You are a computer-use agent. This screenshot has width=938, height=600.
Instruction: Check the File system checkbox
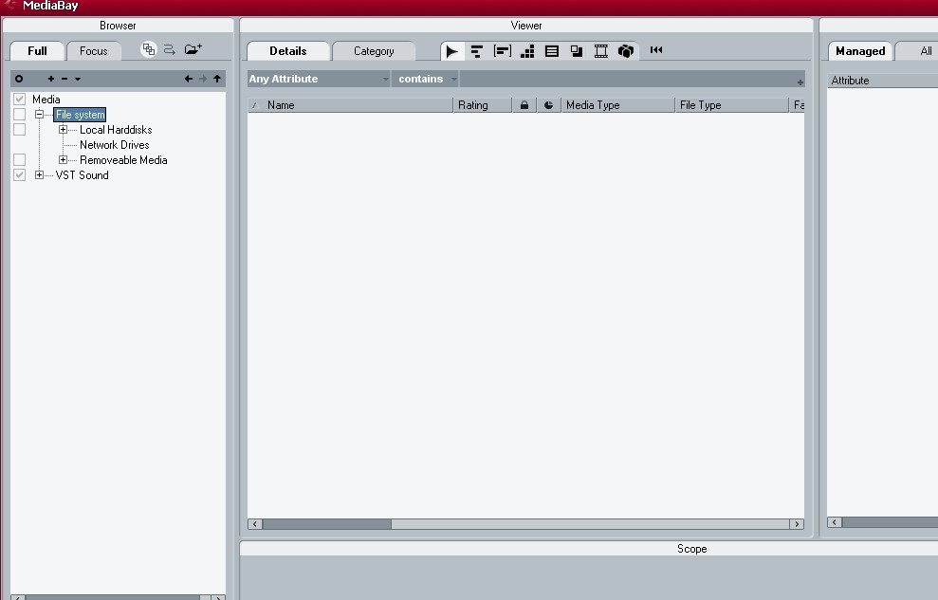[x=19, y=114]
